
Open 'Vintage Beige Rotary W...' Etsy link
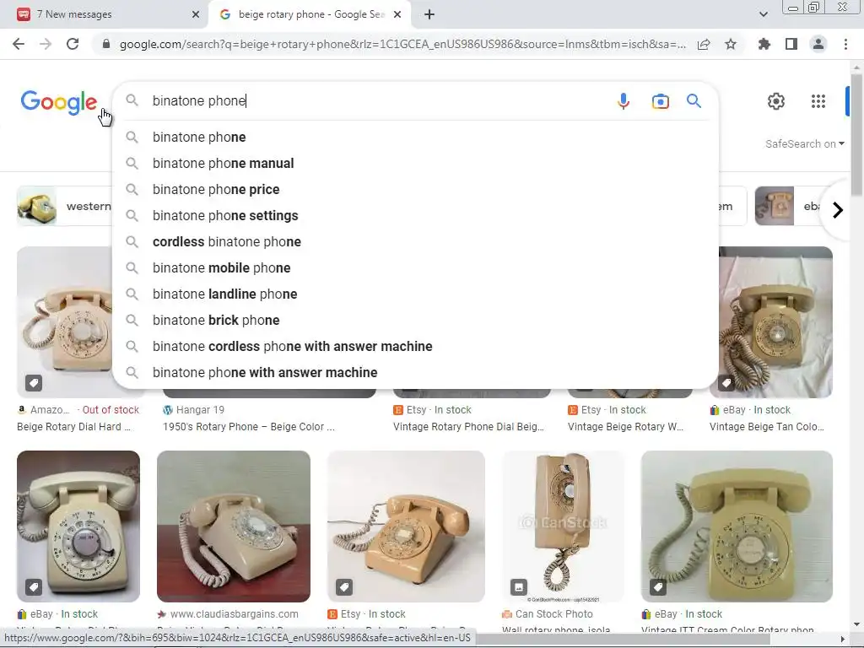click(x=625, y=427)
